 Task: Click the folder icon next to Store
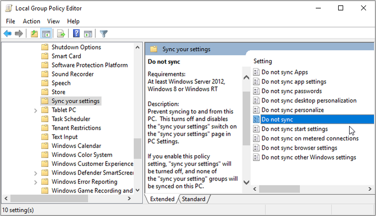click(45, 92)
